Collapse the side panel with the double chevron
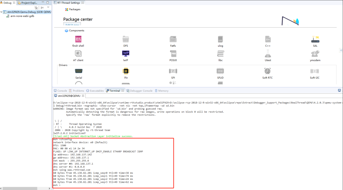The image size is (343, 190). coord(341,50)
